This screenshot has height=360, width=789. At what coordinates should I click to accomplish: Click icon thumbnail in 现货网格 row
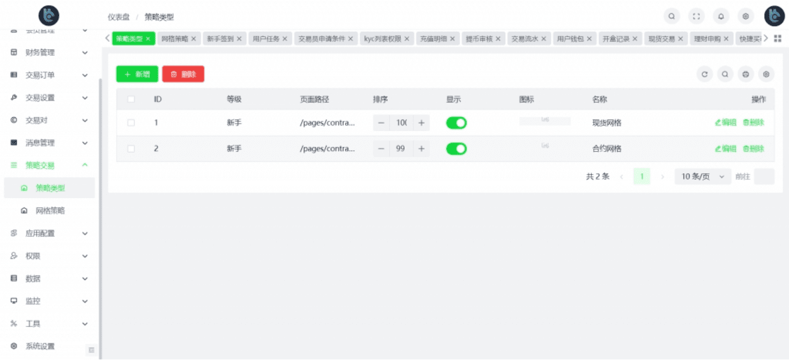(545, 120)
